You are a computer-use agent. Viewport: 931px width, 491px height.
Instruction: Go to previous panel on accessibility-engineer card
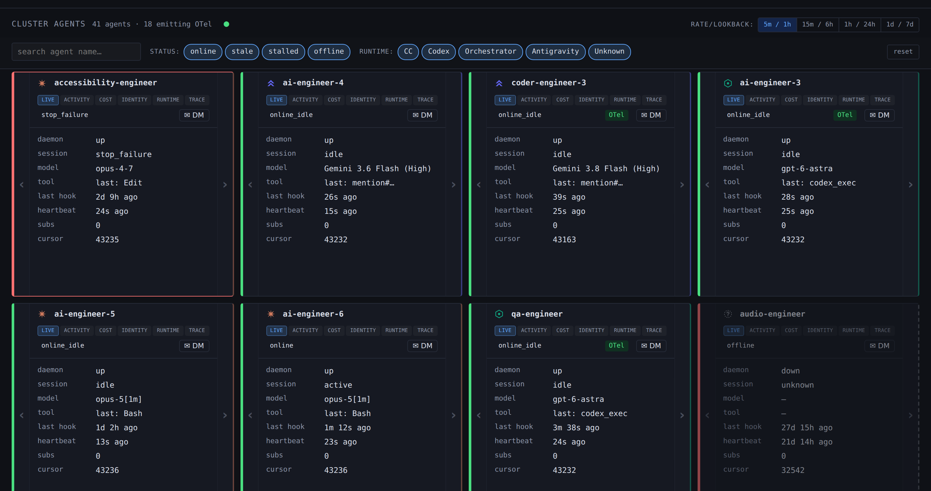pos(22,185)
